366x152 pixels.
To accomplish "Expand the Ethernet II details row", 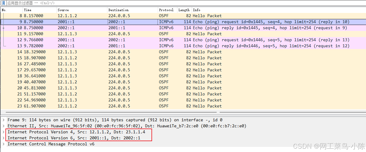I will pos(4,126).
